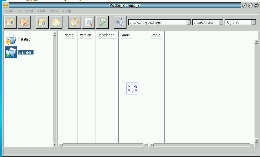Click the install package toolbar icon
Screen dimensions: 260x157
11,22
